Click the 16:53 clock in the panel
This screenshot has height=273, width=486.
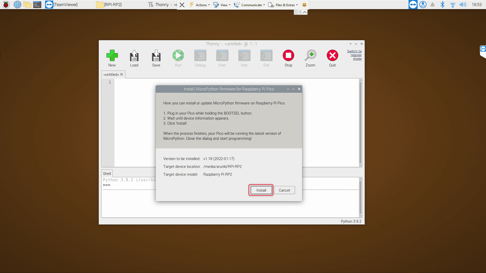click(477, 5)
